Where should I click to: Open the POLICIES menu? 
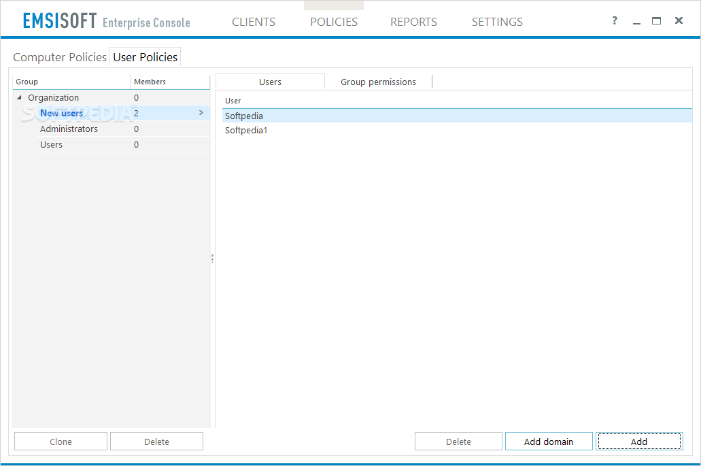(x=334, y=22)
